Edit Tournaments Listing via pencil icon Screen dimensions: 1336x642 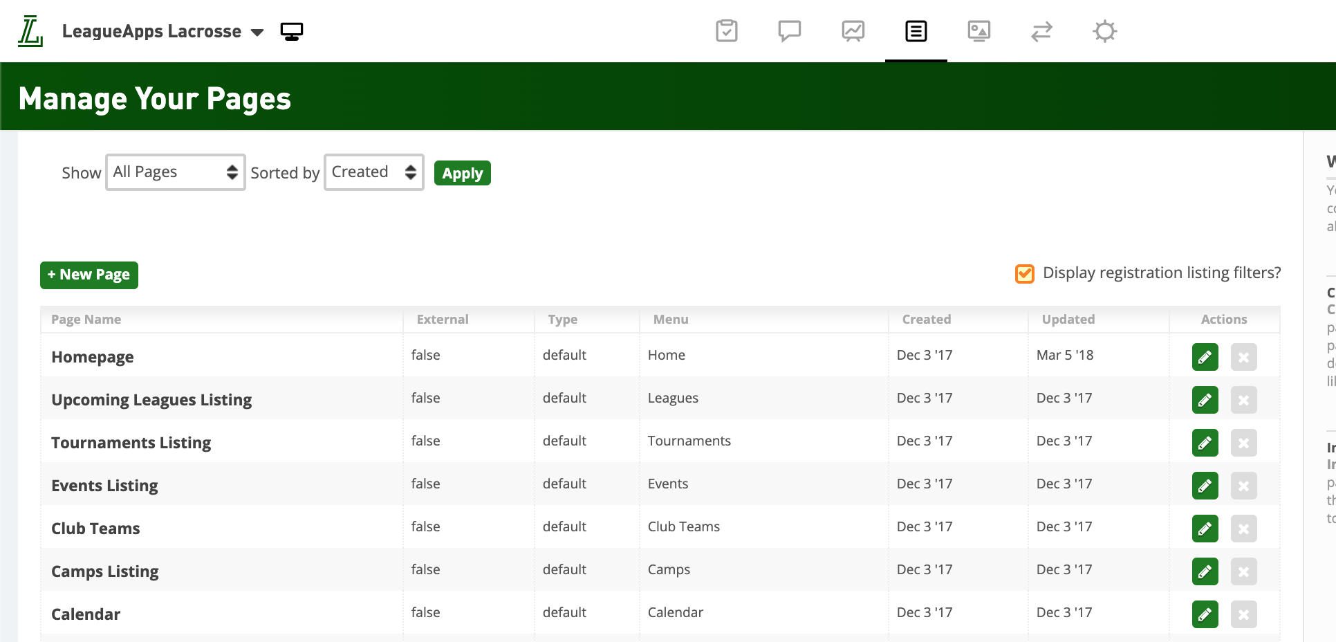pyautogui.click(x=1205, y=443)
